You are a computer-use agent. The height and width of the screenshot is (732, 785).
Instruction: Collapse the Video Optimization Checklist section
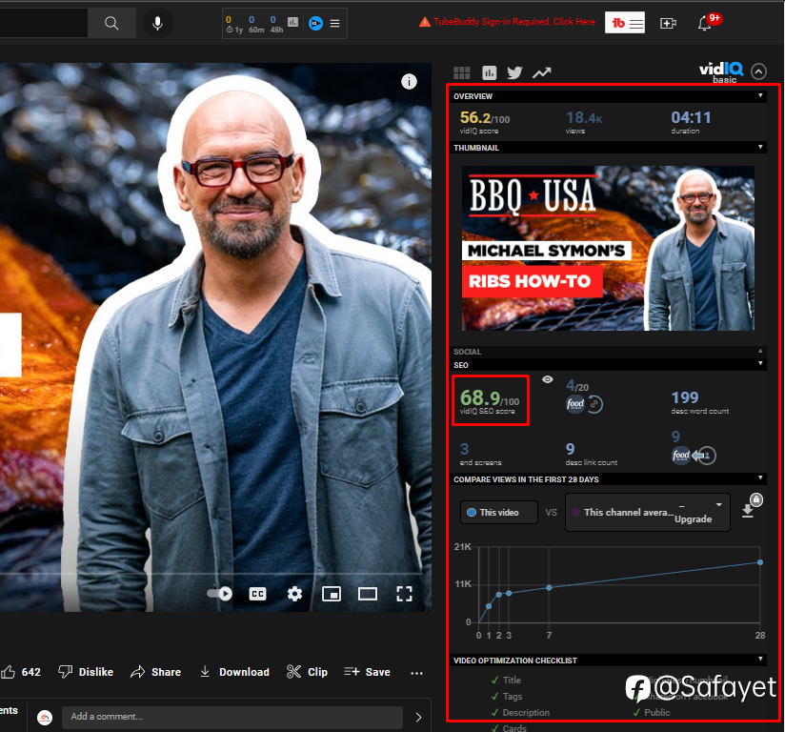(x=760, y=659)
